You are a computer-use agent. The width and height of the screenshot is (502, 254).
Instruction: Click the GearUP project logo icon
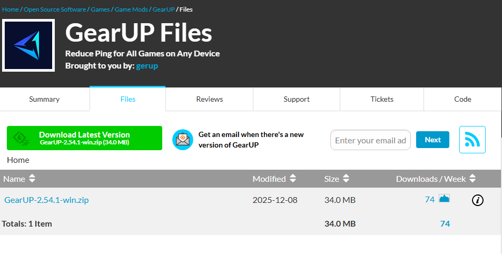tap(28, 45)
